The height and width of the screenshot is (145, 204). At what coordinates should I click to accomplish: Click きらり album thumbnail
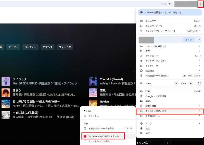coord(6,93)
